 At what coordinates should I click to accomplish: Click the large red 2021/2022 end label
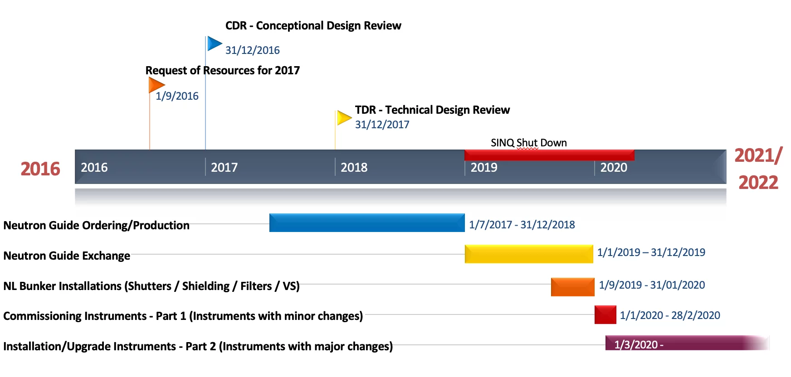click(x=758, y=169)
